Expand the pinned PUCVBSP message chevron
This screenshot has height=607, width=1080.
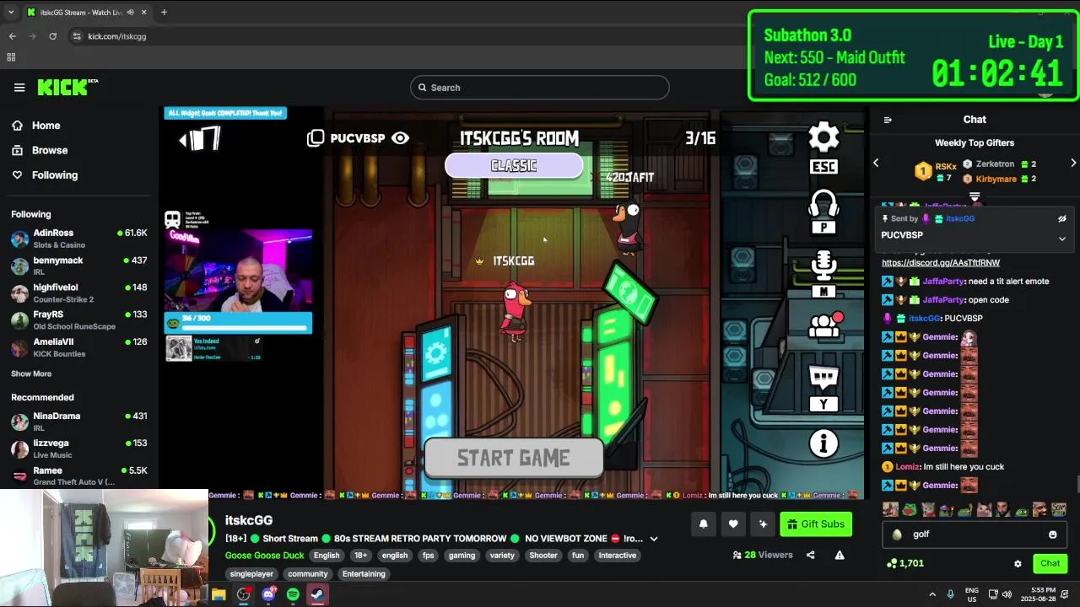click(1062, 239)
